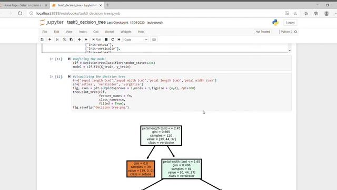337x190 pixels.
Task: Open the Cell menu
Action: point(96,32)
